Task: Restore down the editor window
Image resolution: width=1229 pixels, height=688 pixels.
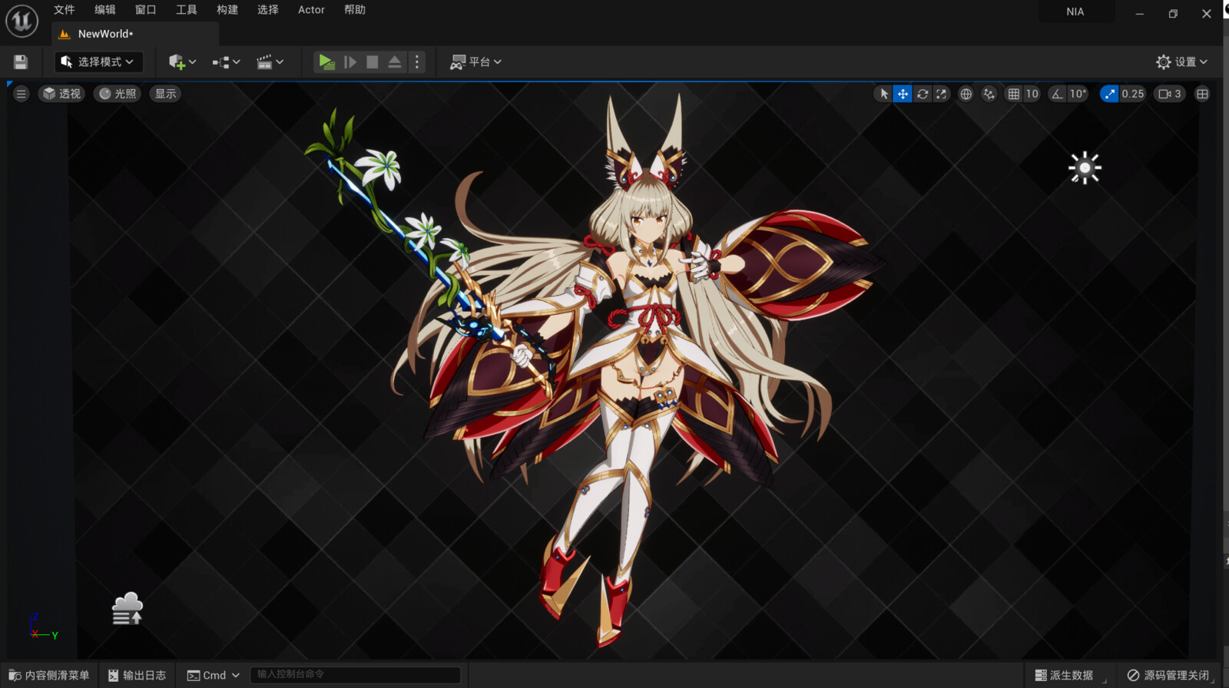Action: pos(1173,13)
